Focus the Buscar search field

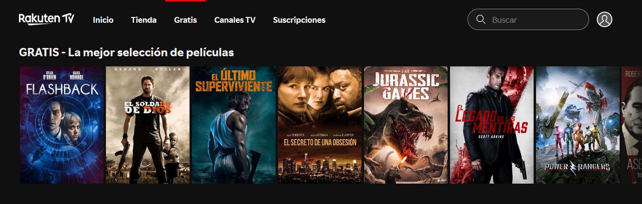pyautogui.click(x=528, y=19)
